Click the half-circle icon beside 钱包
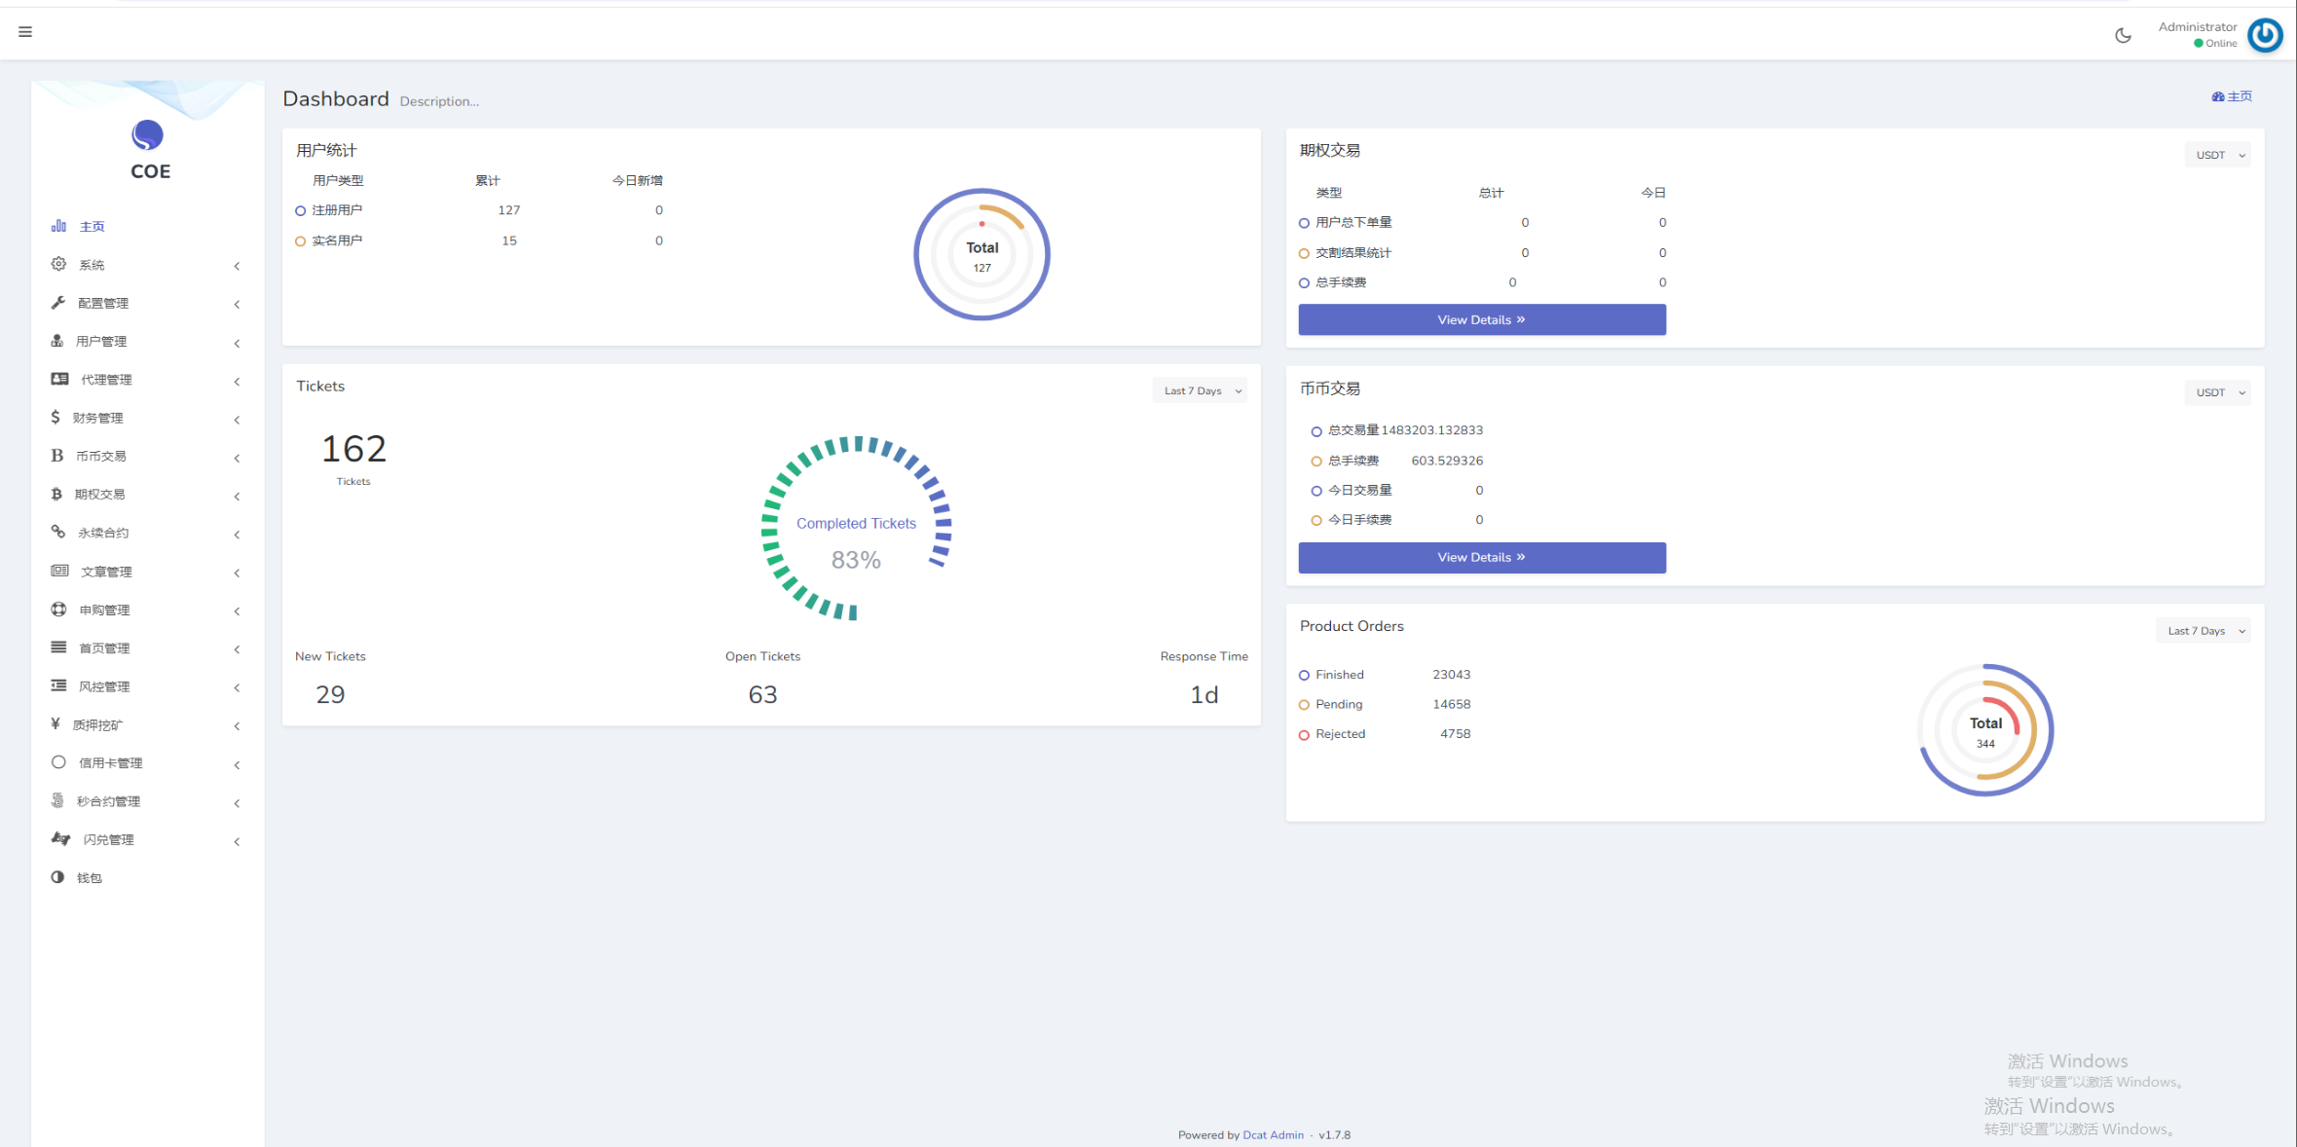Screen dimensions: 2297x1147 pyautogui.click(x=57, y=877)
